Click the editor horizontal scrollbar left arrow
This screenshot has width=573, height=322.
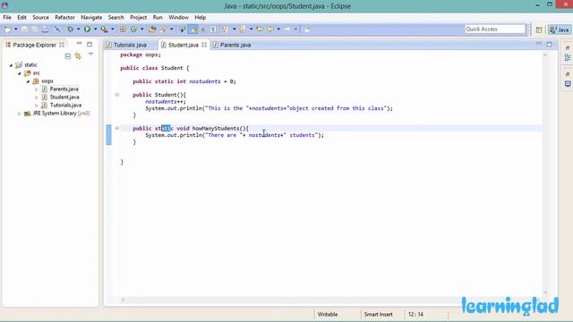coord(124,300)
